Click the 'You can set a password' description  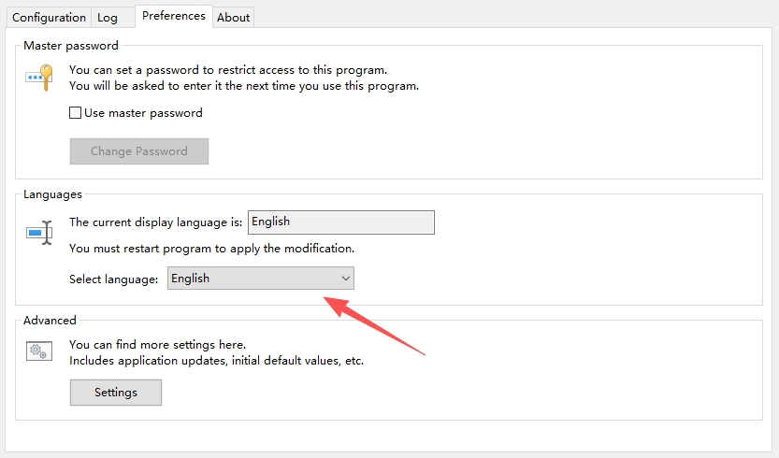228,69
